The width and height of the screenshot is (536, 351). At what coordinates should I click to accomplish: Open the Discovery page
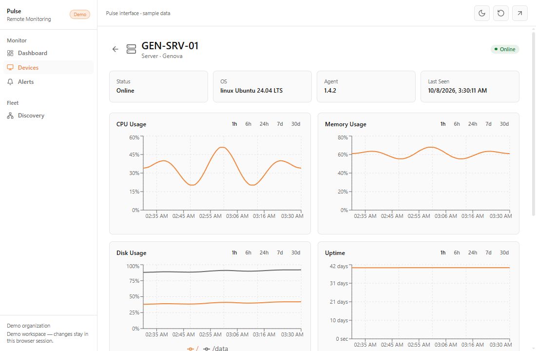(x=49, y=116)
